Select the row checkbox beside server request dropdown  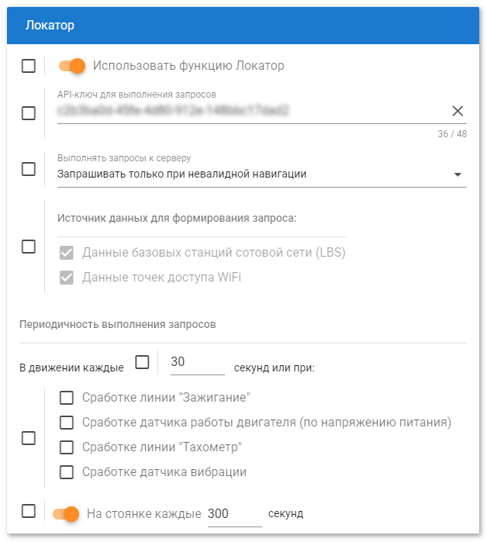point(29,168)
